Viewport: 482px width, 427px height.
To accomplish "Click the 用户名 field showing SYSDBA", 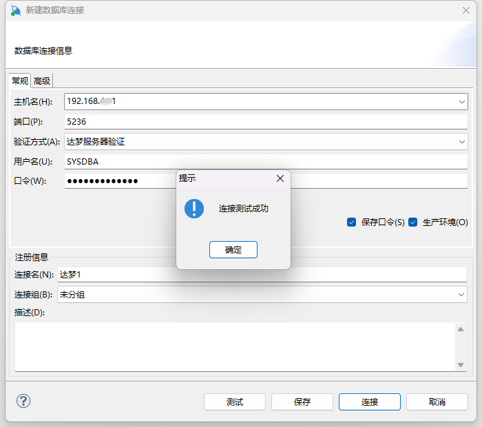I will 266,162.
